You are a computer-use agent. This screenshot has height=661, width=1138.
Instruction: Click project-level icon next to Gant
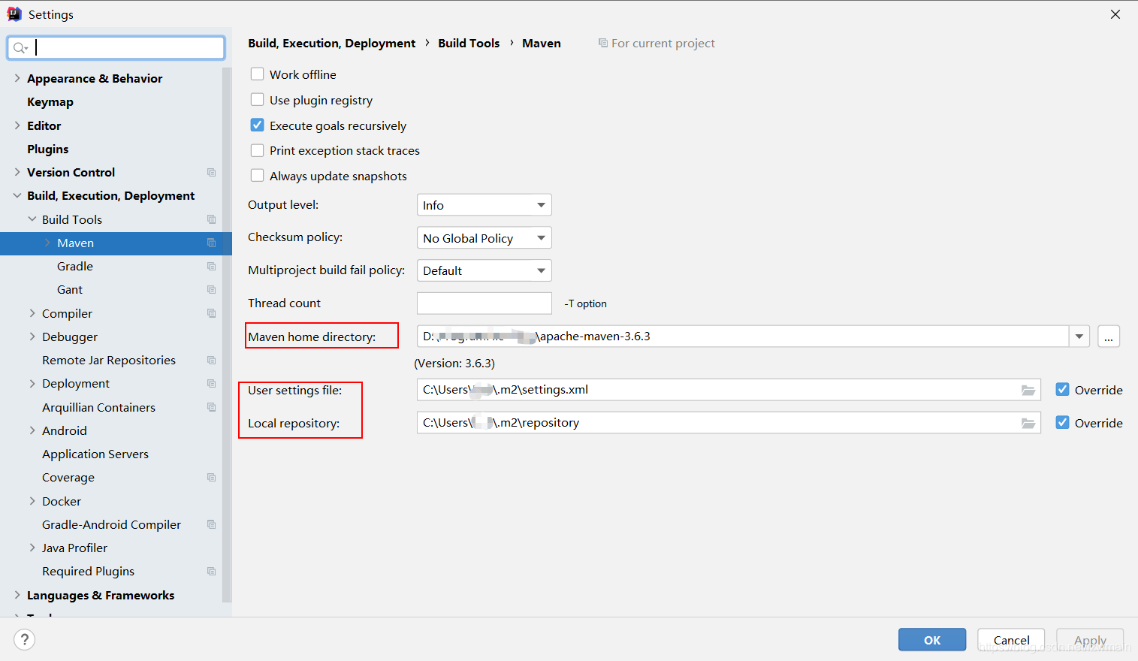click(211, 290)
